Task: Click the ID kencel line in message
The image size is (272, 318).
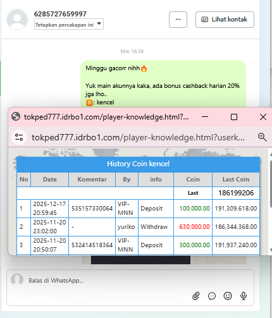Action: [x=100, y=102]
